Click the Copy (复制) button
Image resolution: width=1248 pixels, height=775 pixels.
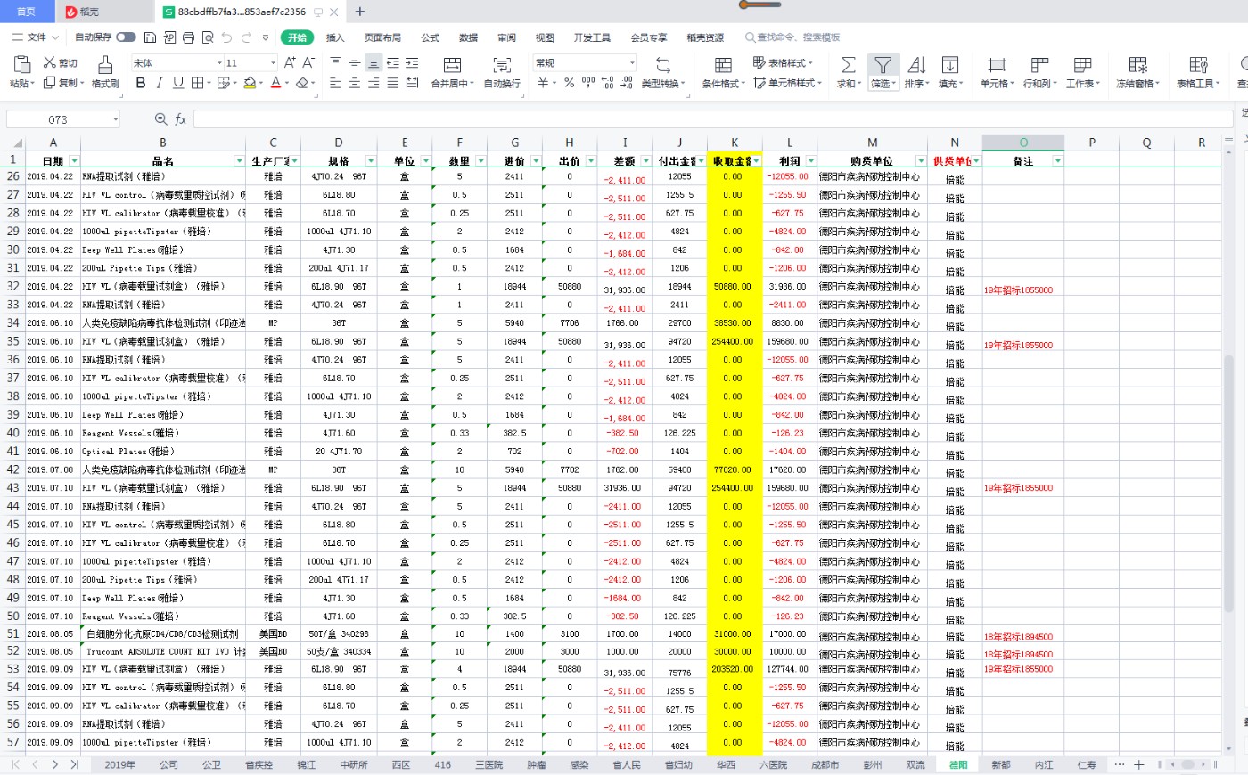pos(62,83)
